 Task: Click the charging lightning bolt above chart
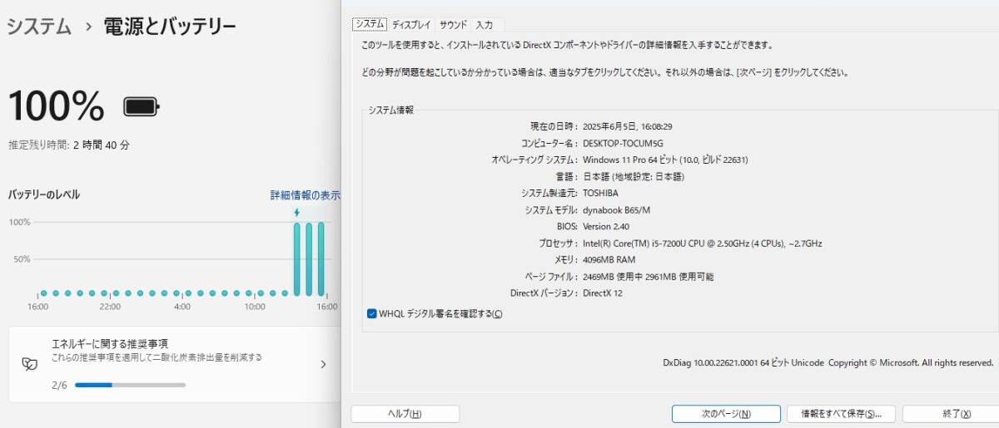click(296, 213)
